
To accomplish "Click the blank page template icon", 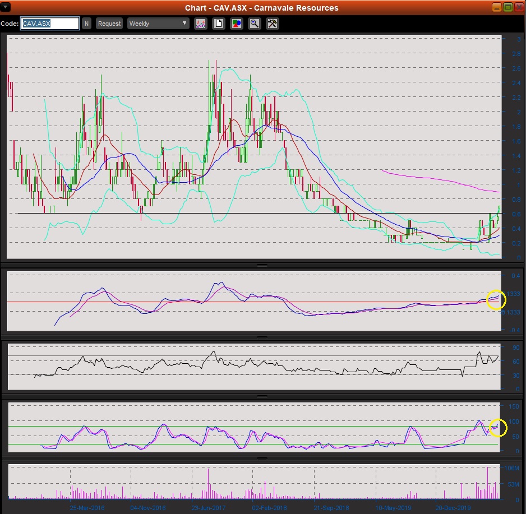I will click(219, 24).
